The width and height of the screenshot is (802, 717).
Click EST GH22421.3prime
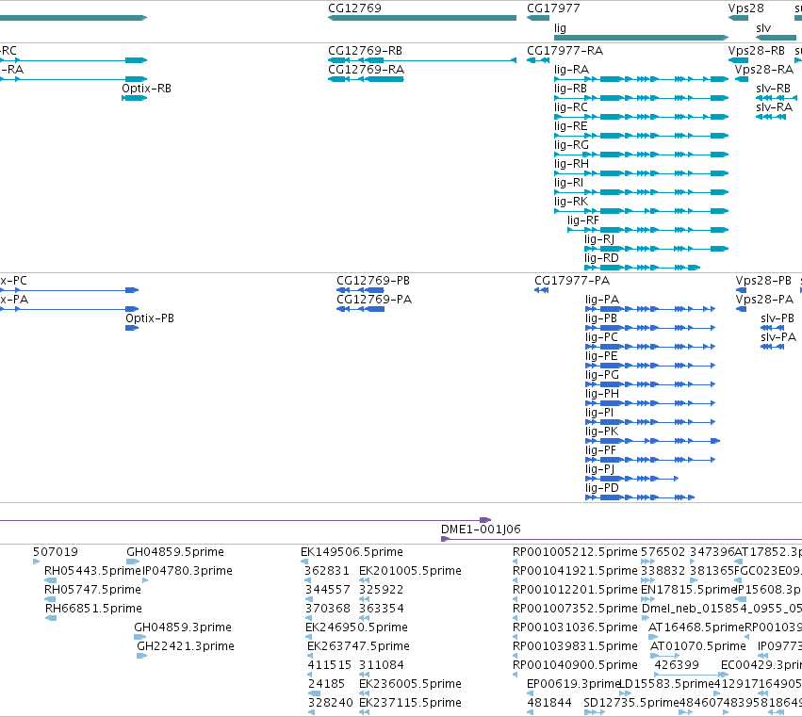click(185, 646)
